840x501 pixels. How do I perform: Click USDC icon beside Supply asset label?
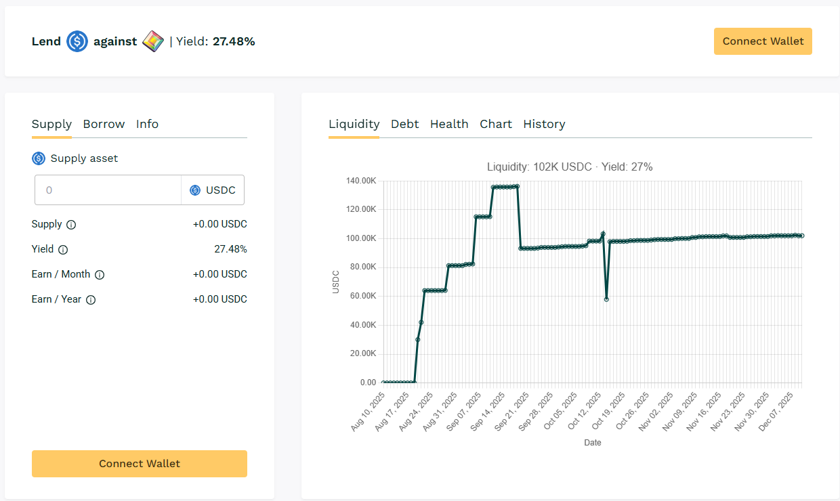pos(39,158)
